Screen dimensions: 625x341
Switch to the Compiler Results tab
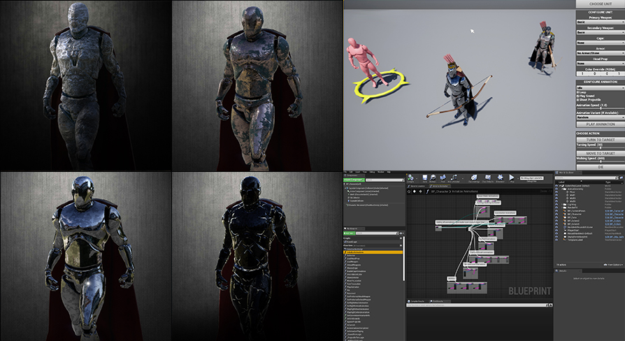click(418, 301)
